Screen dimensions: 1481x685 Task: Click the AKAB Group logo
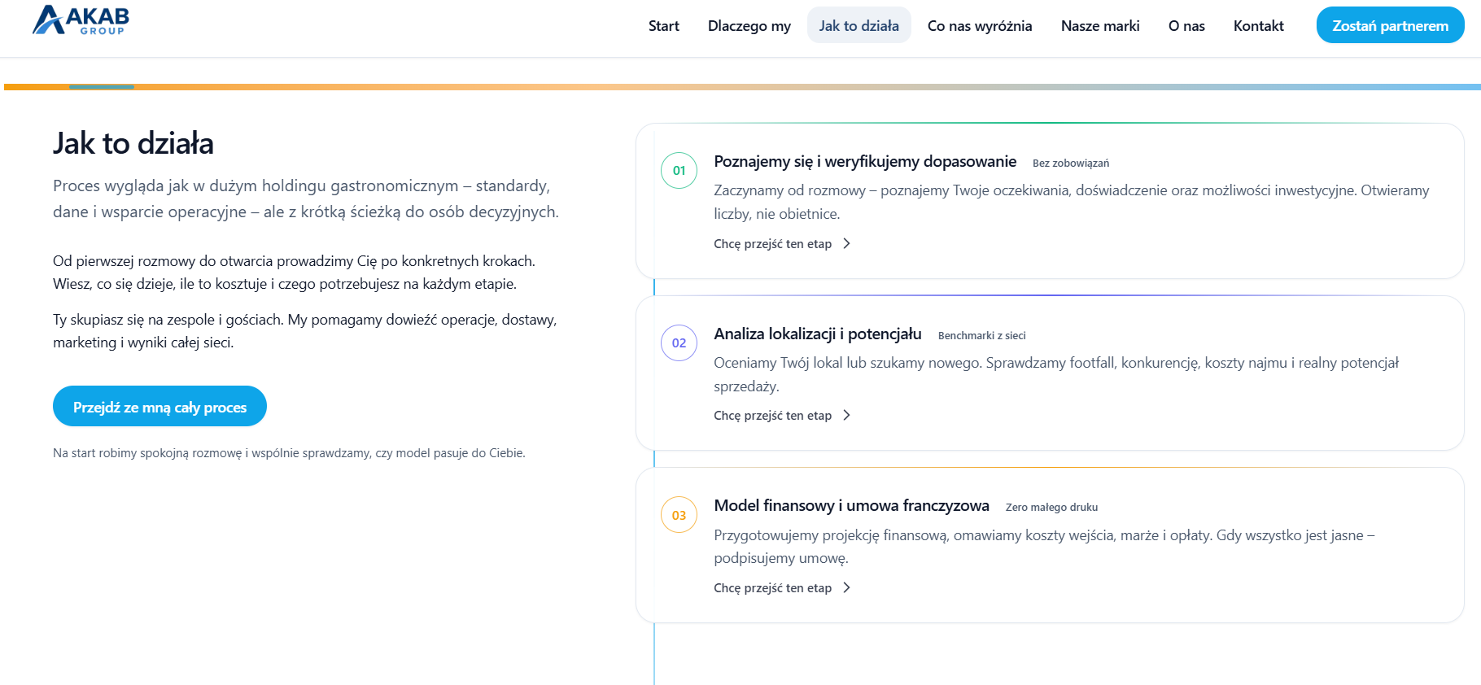81,20
